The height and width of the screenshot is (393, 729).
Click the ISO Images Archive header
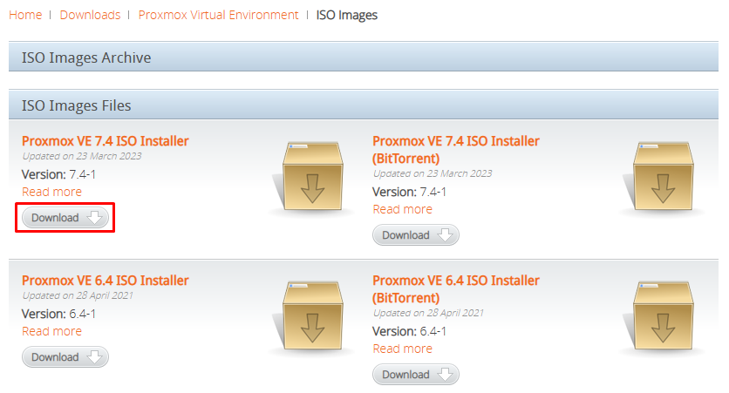(364, 57)
